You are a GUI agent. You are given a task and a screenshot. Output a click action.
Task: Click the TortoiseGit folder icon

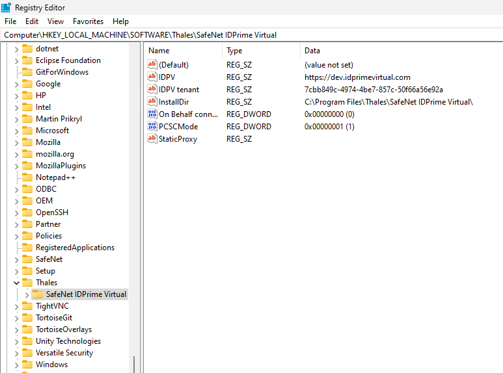[x=27, y=318]
